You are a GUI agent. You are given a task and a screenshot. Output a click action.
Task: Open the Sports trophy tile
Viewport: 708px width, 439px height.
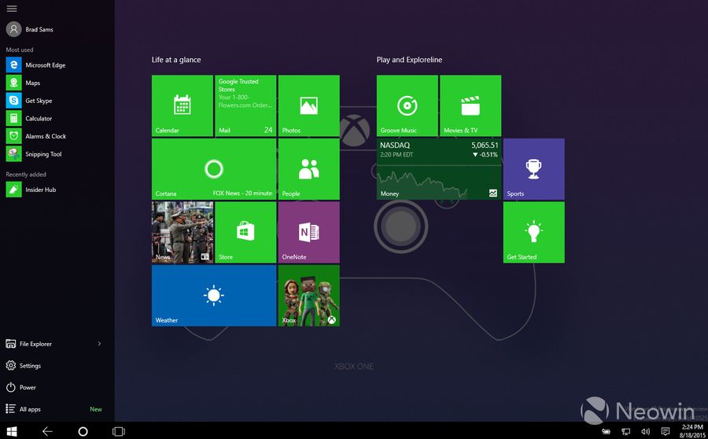pyautogui.click(x=533, y=169)
